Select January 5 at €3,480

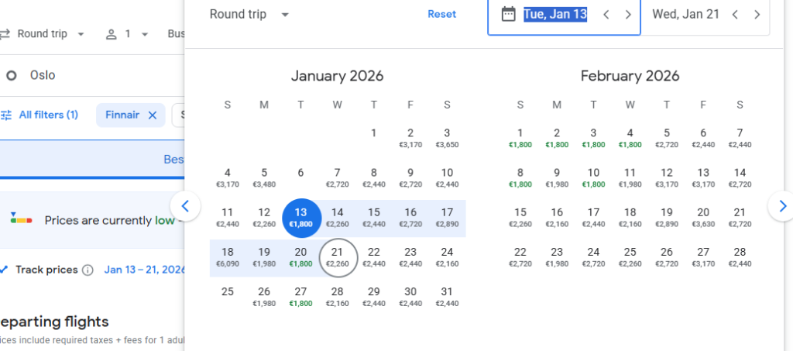coord(264,177)
